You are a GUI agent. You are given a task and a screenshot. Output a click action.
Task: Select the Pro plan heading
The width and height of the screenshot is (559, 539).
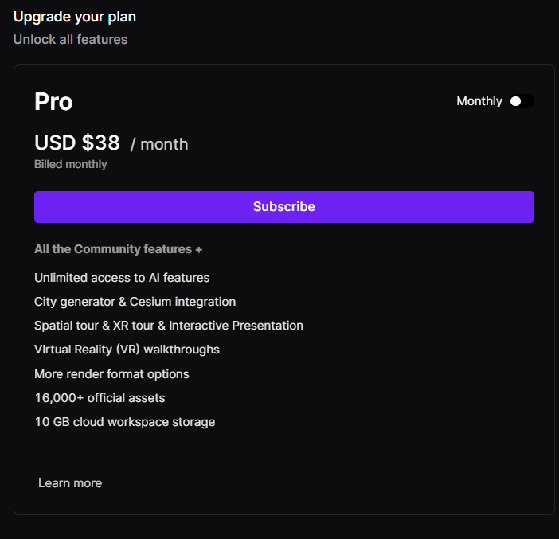click(x=53, y=102)
